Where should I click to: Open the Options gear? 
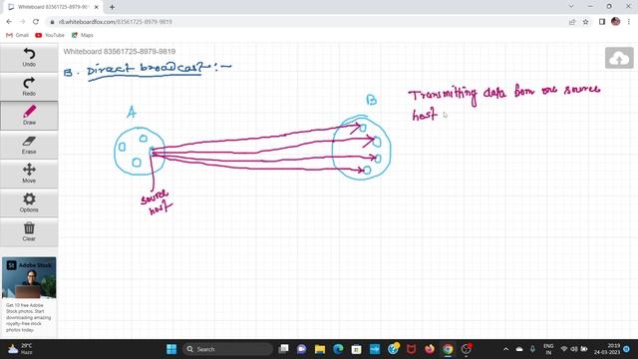[29, 203]
